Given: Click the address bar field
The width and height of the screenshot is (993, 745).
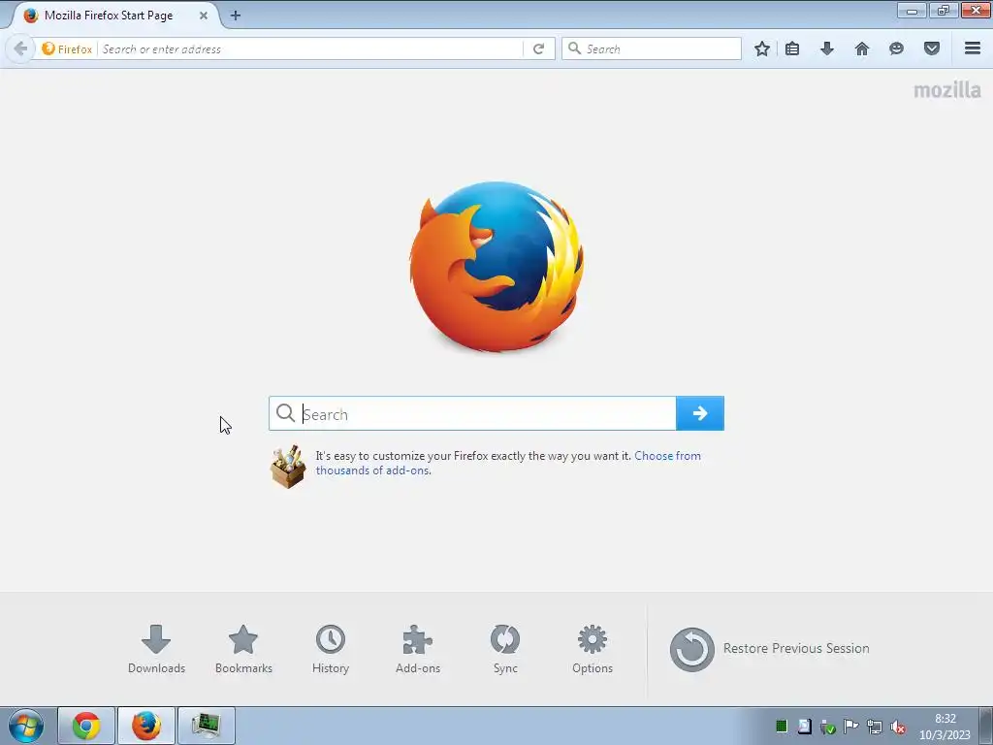Looking at the screenshot, I should point(310,49).
